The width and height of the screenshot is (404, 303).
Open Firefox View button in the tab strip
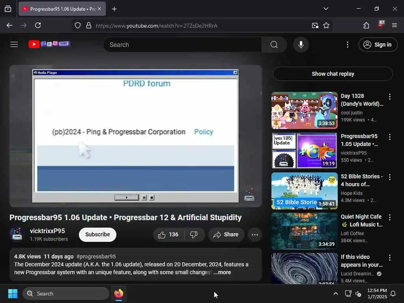[8, 9]
